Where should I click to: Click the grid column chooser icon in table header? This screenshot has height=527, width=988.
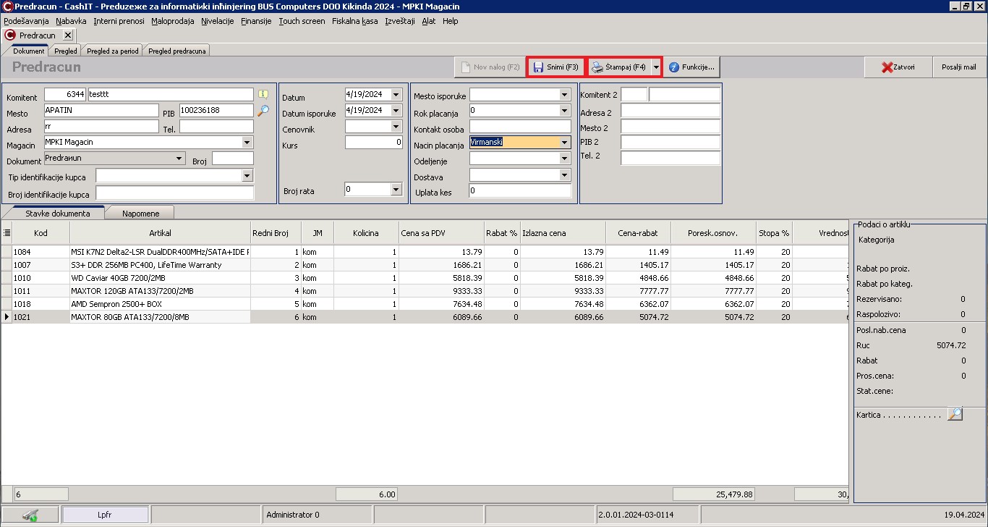(x=7, y=233)
